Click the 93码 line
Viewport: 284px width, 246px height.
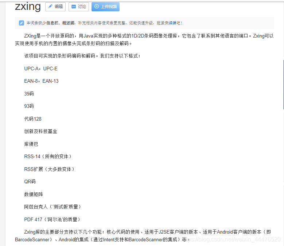(29, 106)
